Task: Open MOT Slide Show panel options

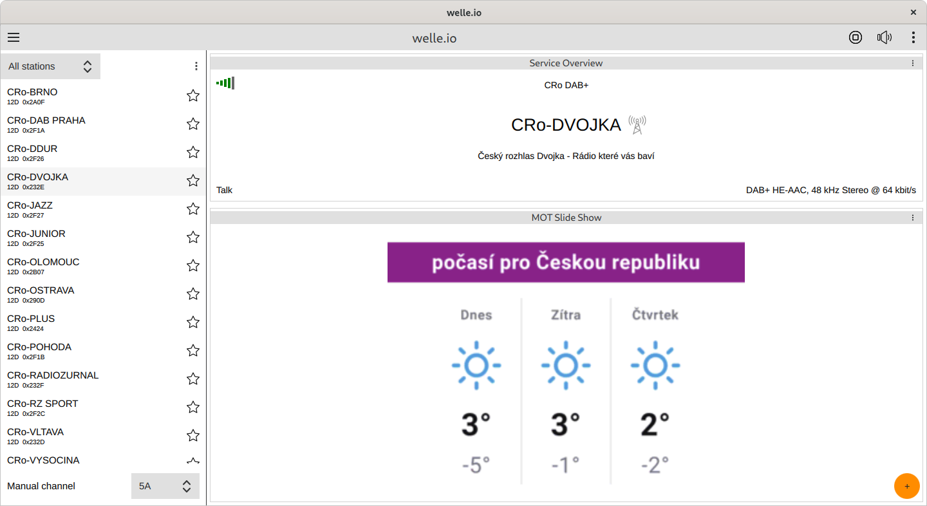Action: click(913, 218)
